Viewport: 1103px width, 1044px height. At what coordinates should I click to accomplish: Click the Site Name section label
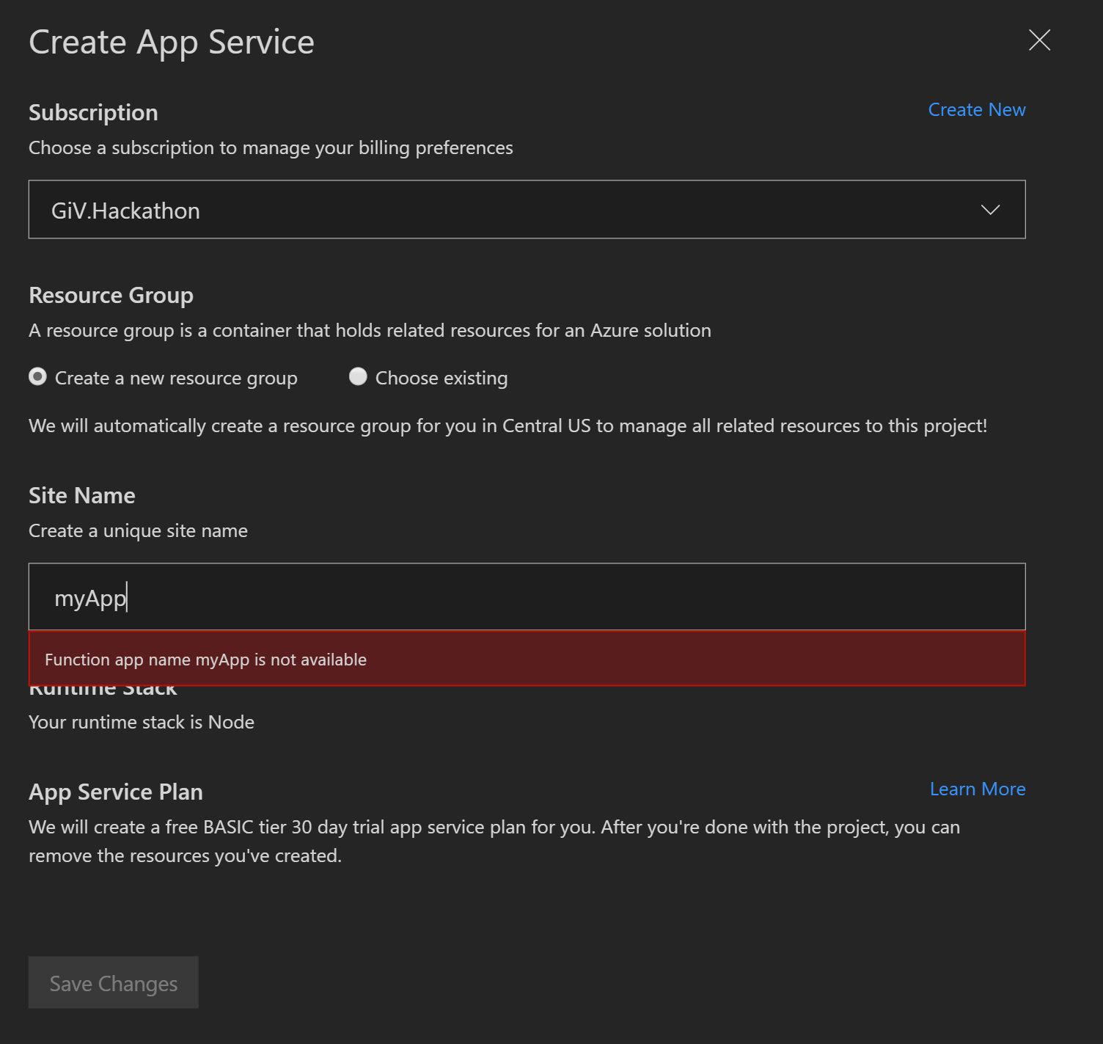point(81,495)
